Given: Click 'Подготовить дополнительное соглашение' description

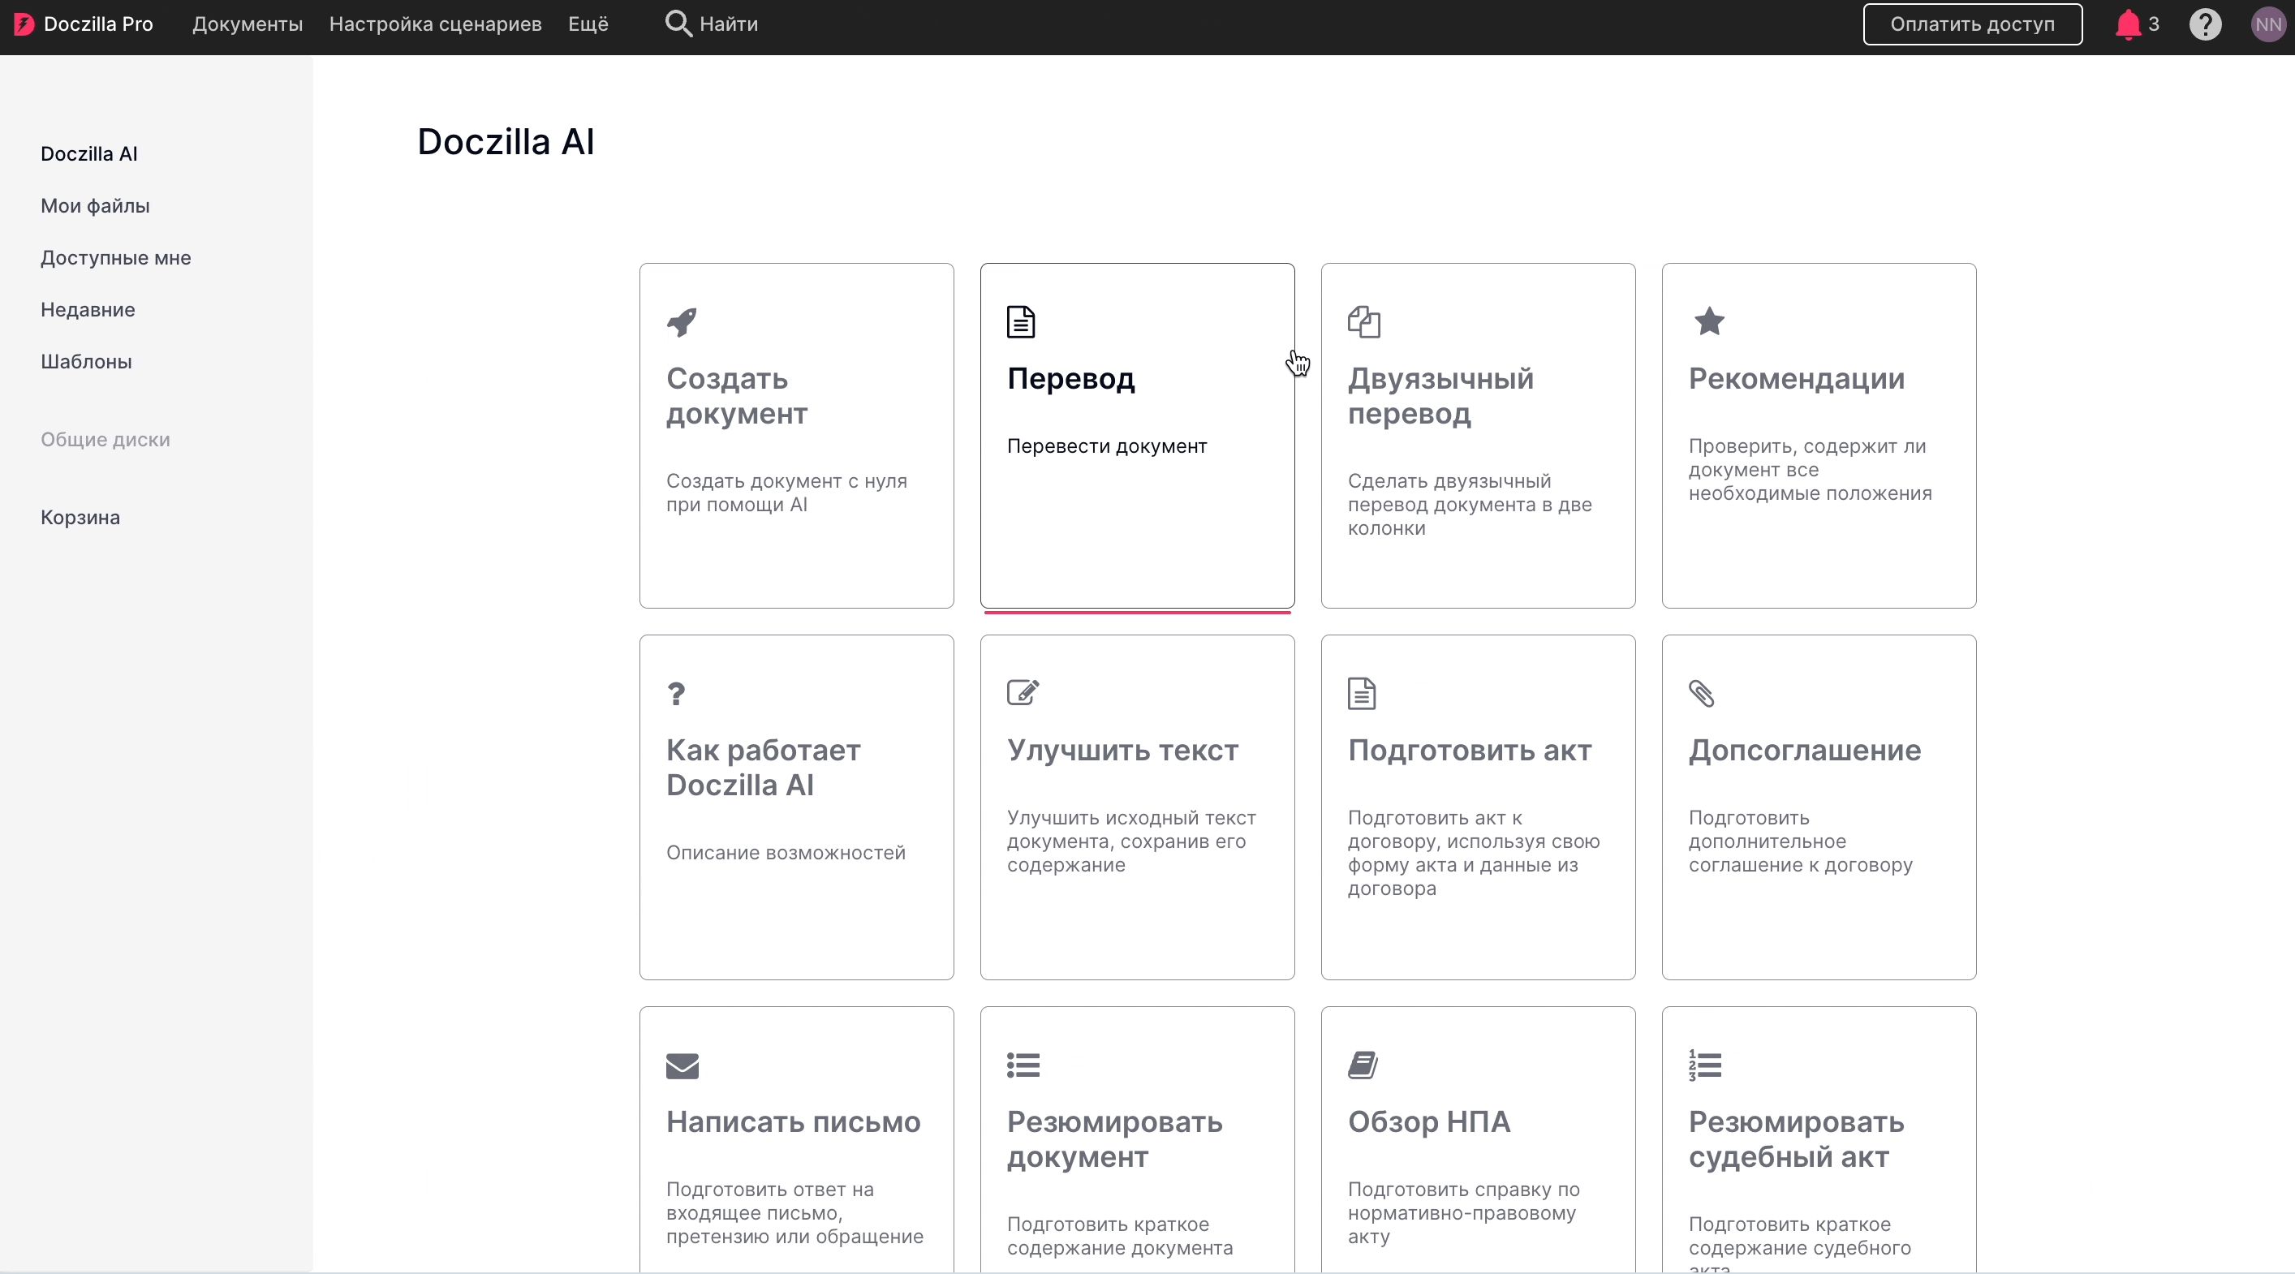Looking at the screenshot, I should [x=1801, y=841].
